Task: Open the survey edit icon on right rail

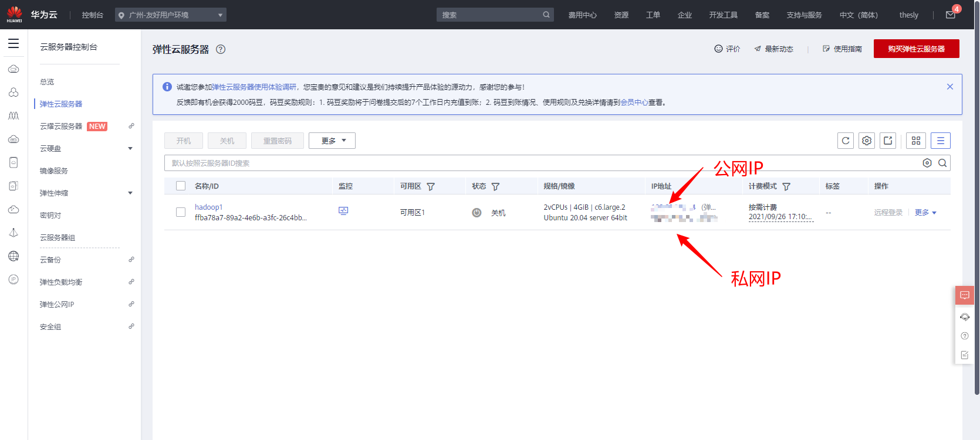Action: tap(965, 354)
